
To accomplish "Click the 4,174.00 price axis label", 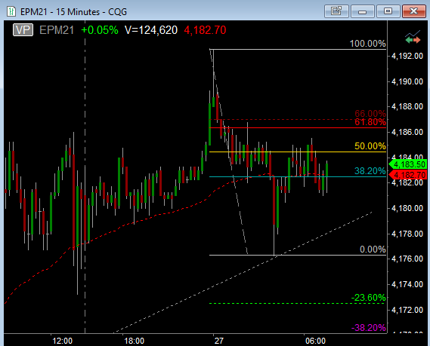I will pos(407,284).
